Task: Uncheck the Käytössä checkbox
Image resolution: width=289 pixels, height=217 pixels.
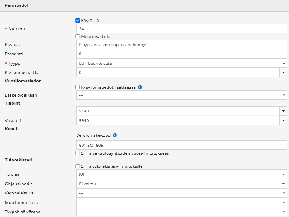Action: [x=77, y=20]
